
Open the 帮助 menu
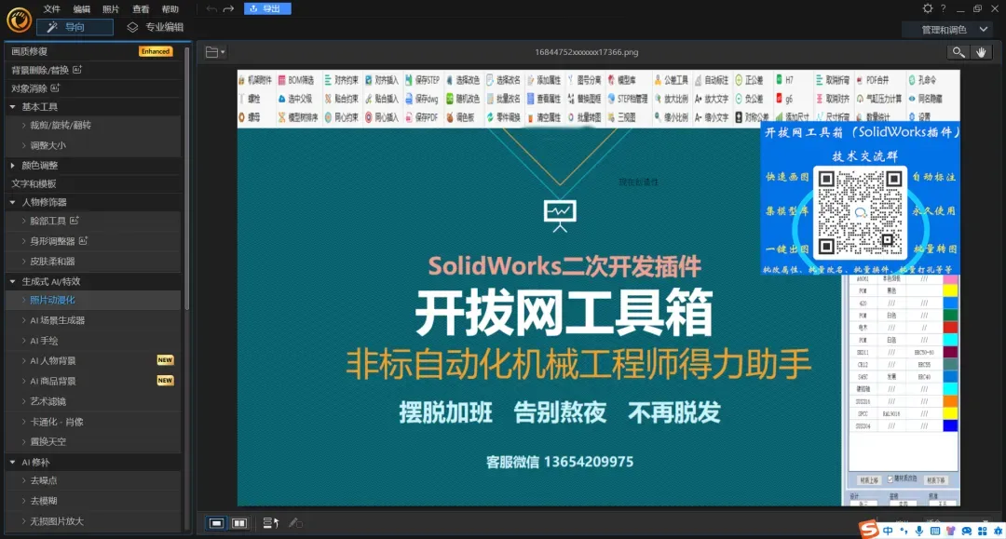click(170, 9)
